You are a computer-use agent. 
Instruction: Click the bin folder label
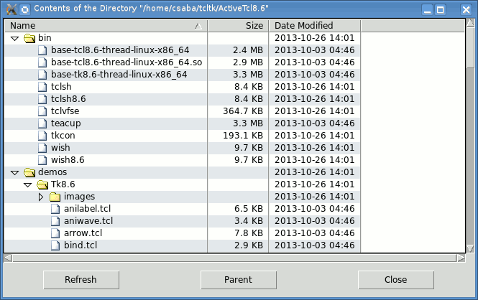point(45,38)
